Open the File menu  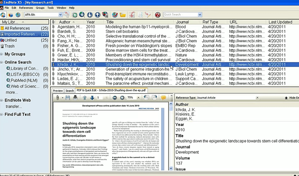pos(7,8)
